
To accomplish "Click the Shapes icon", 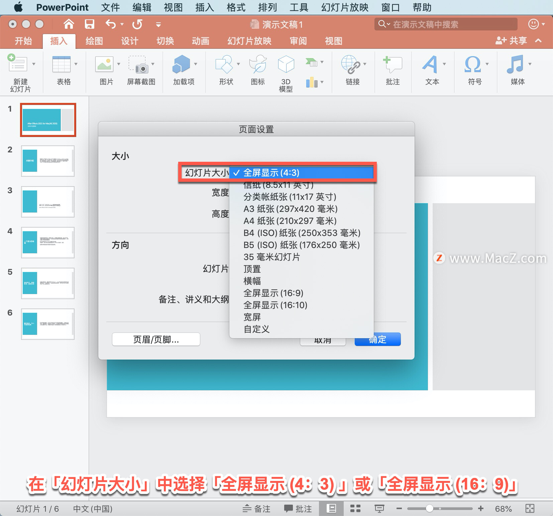I will [224, 64].
